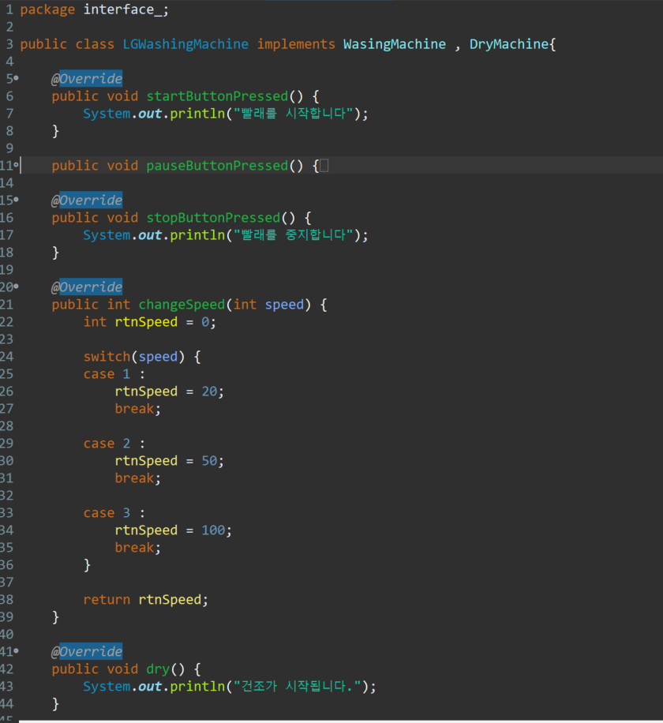Click the implements keyword on line 3

point(296,44)
